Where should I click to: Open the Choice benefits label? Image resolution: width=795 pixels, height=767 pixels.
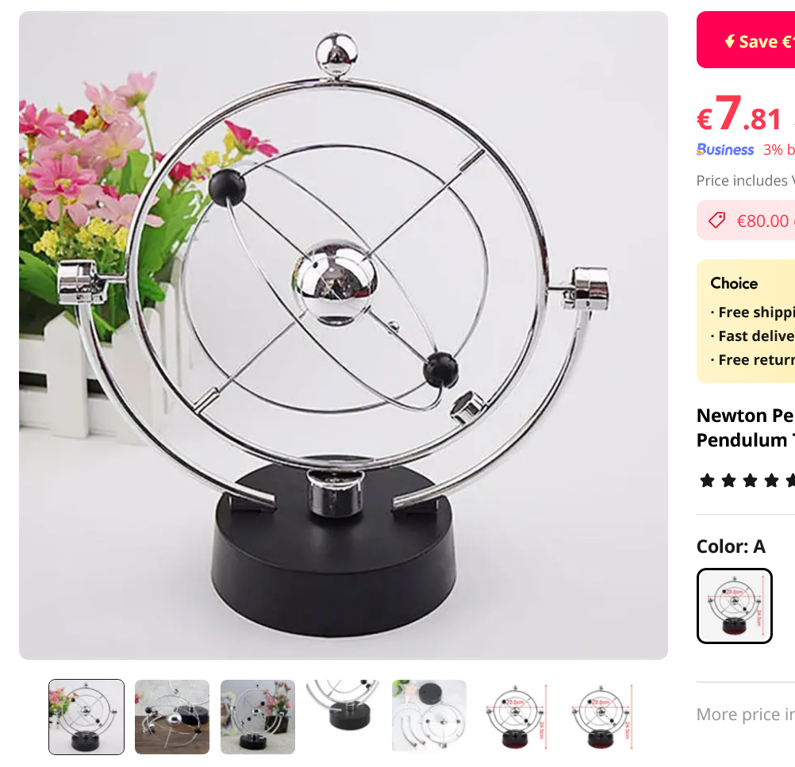pyautogui.click(x=734, y=283)
